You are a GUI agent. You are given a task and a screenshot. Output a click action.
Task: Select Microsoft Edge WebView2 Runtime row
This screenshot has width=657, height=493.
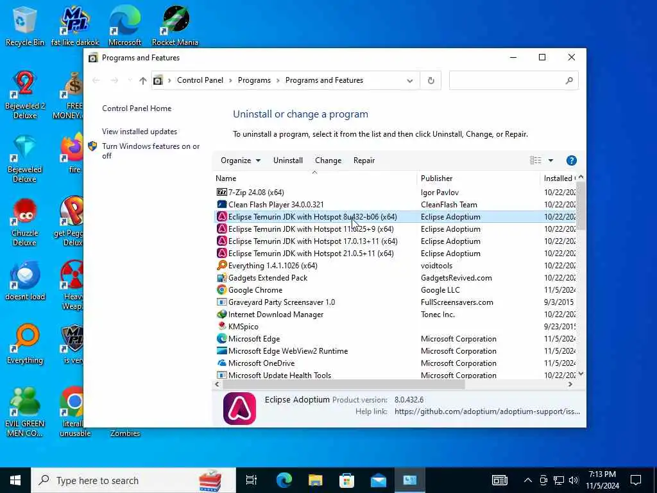[395, 351]
